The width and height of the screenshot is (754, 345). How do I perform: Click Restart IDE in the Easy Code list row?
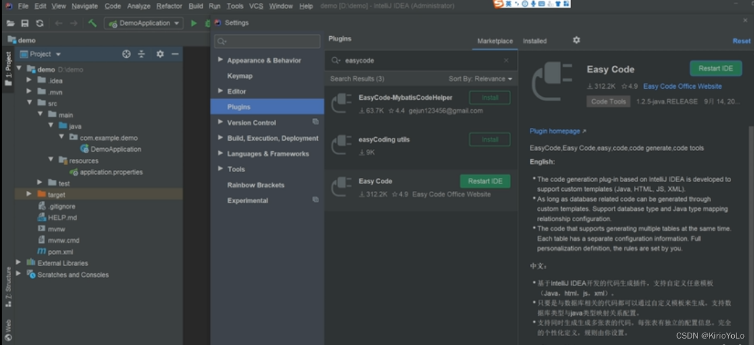click(x=485, y=181)
